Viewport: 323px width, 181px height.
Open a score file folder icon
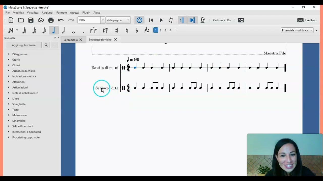21,20
